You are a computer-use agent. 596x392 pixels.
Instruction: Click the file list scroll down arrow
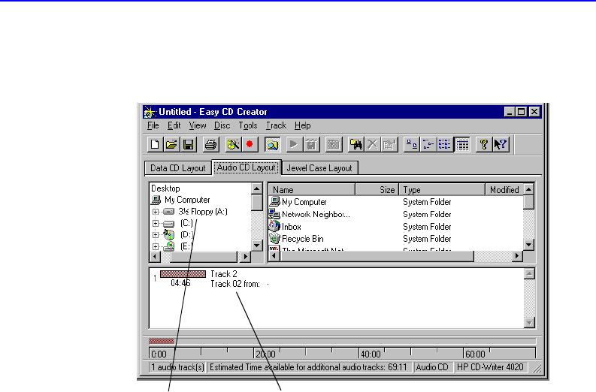click(x=528, y=245)
